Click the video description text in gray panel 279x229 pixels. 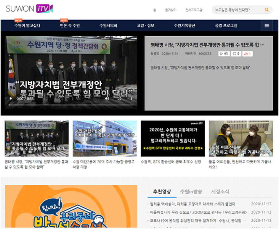(x=200, y=68)
